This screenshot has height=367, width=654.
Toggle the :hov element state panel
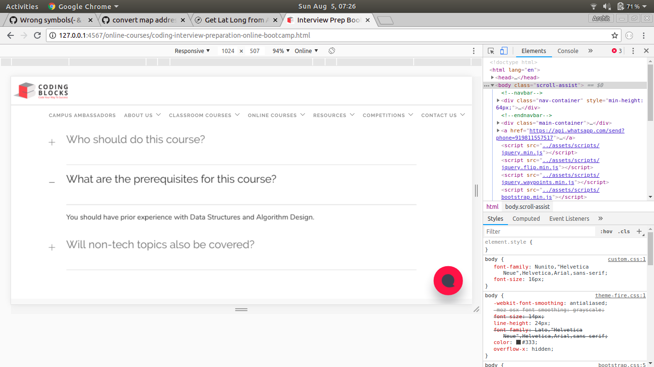click(x=606, y=231)
